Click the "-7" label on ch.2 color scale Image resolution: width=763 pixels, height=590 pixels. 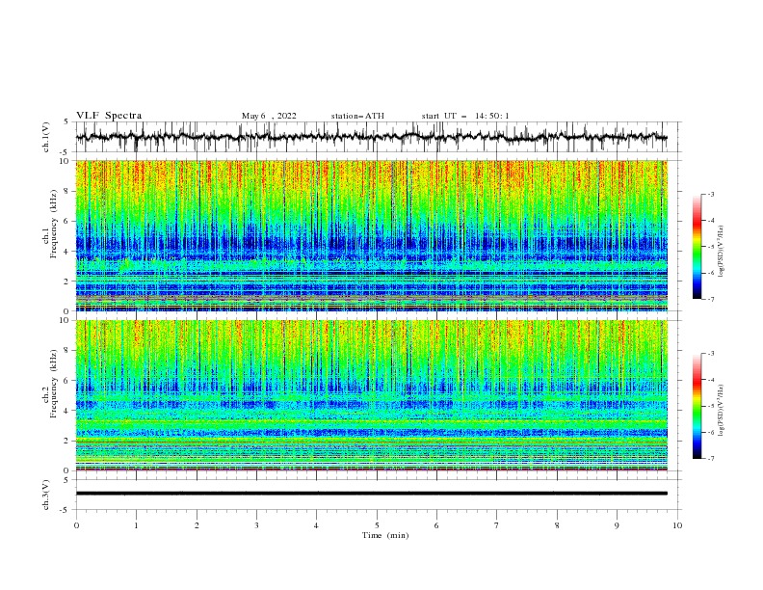click(x=710, y=459)
